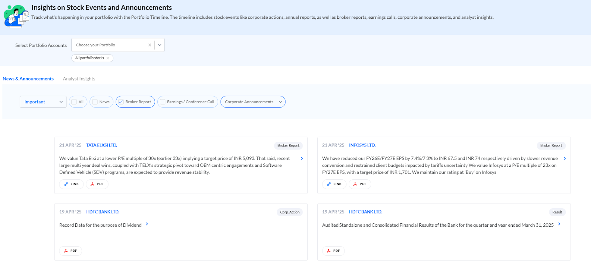Expand Infosys report with chevron arrow

565,158
